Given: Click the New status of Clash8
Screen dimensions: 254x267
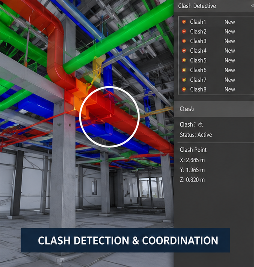Looking at the screenshot, I should pos(230,89).
